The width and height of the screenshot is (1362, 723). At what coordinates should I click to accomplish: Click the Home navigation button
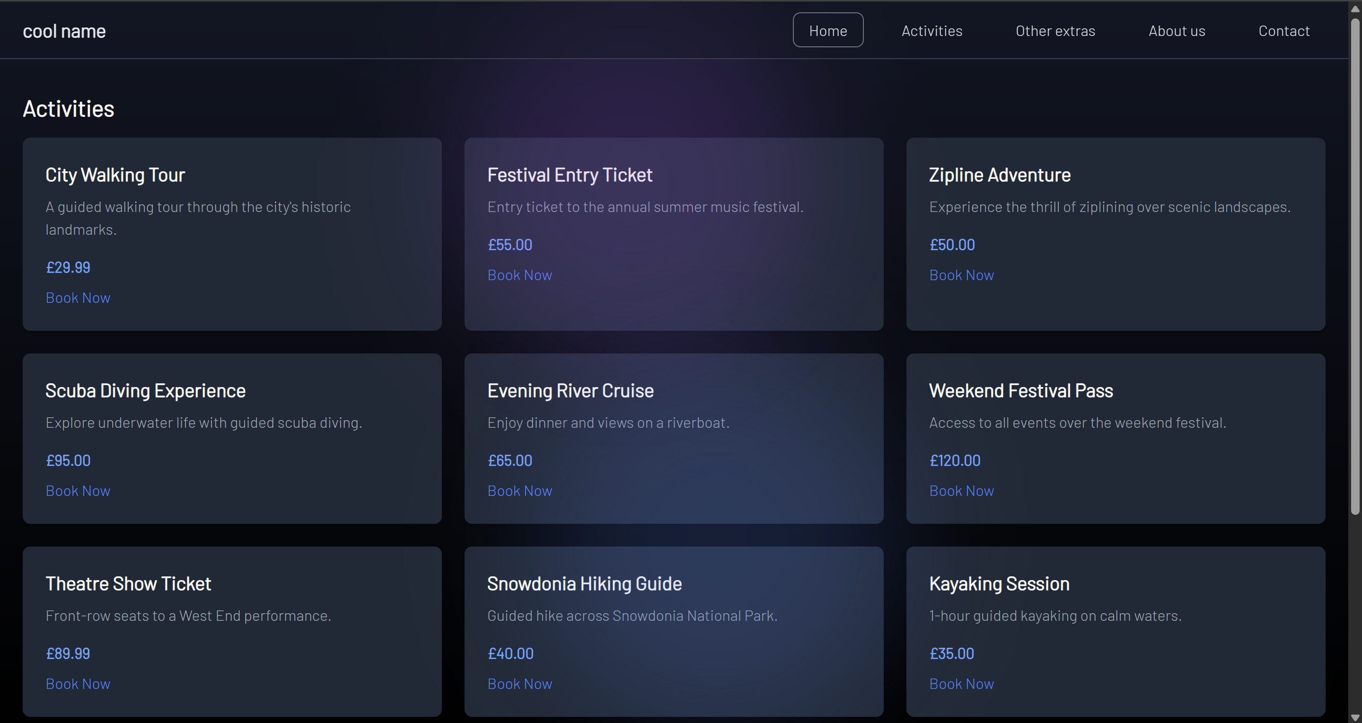click(x=827, y=31)
